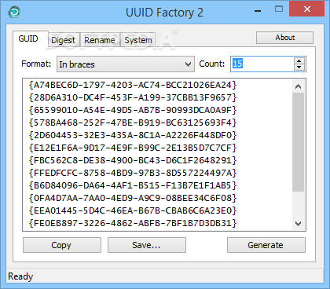Minimize the UUID Factory 2 window
The height and width of the screenshot is (289, 330).
[258, 10]
